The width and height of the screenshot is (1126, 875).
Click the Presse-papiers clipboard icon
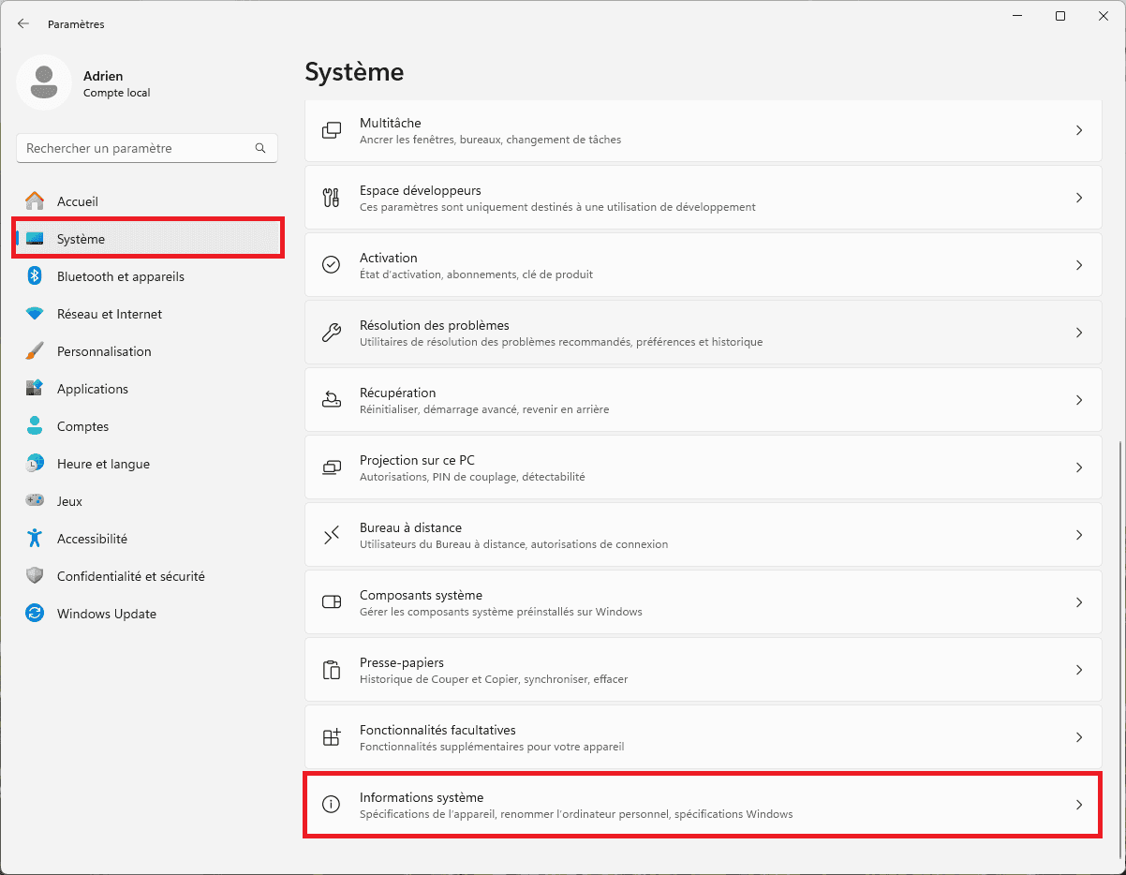tap(331, 670)
